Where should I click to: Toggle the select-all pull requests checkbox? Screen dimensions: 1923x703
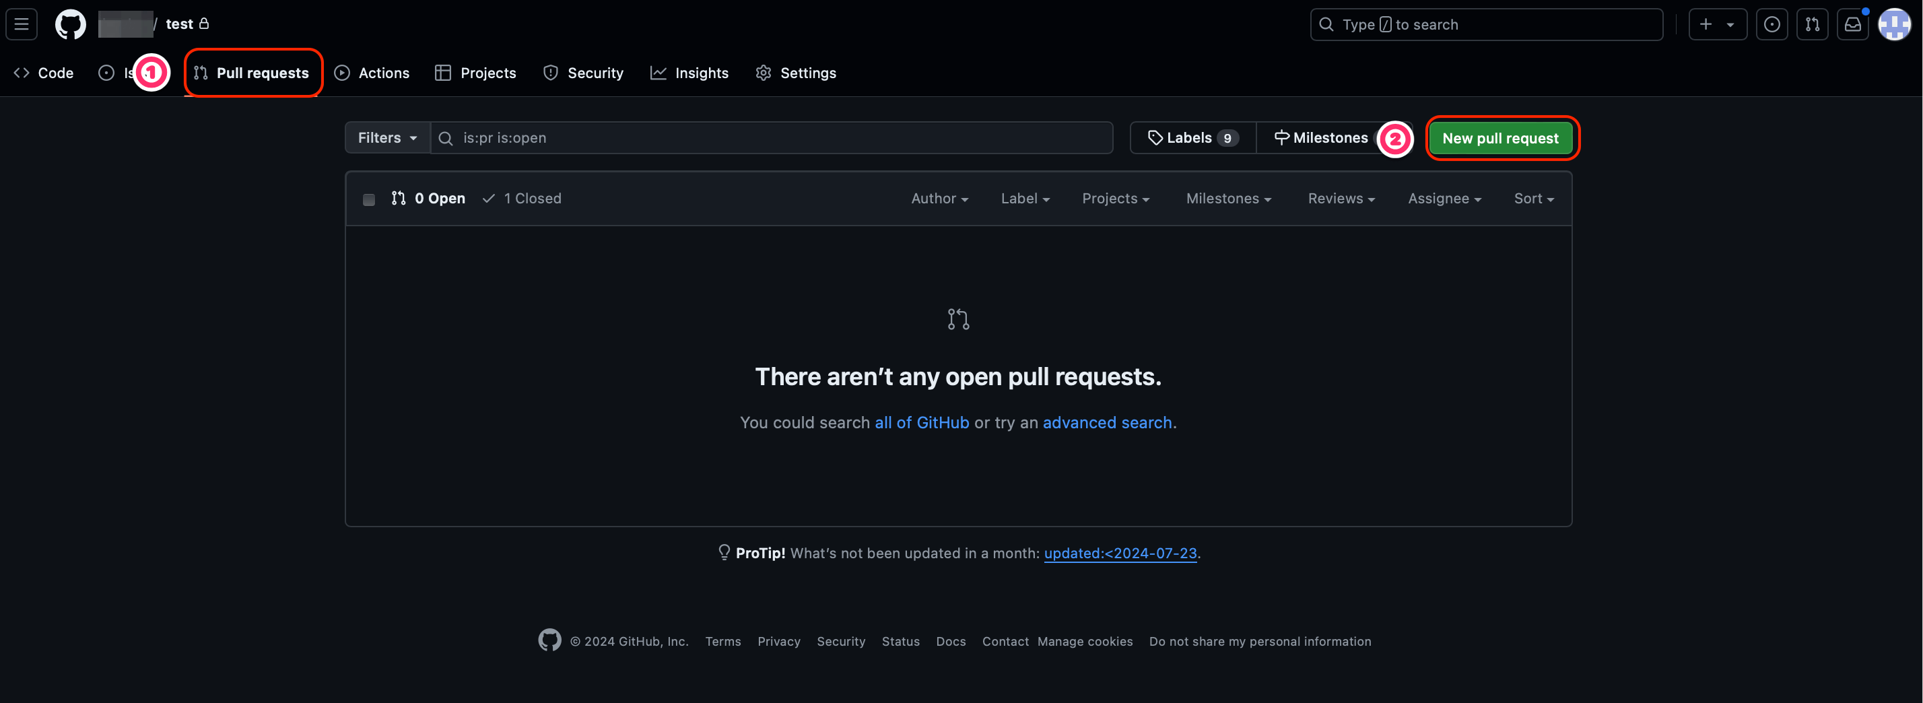(x=369, y=199)
